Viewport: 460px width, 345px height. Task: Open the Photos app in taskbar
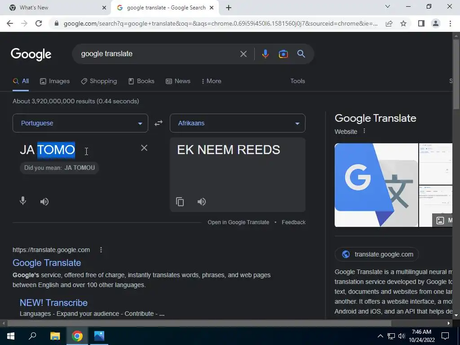point(99,336)
